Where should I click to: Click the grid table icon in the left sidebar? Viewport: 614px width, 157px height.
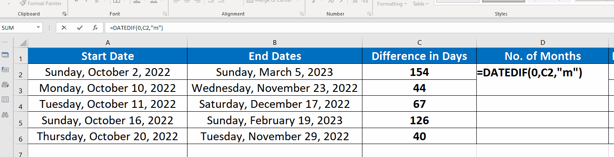(x=5, y=100)
